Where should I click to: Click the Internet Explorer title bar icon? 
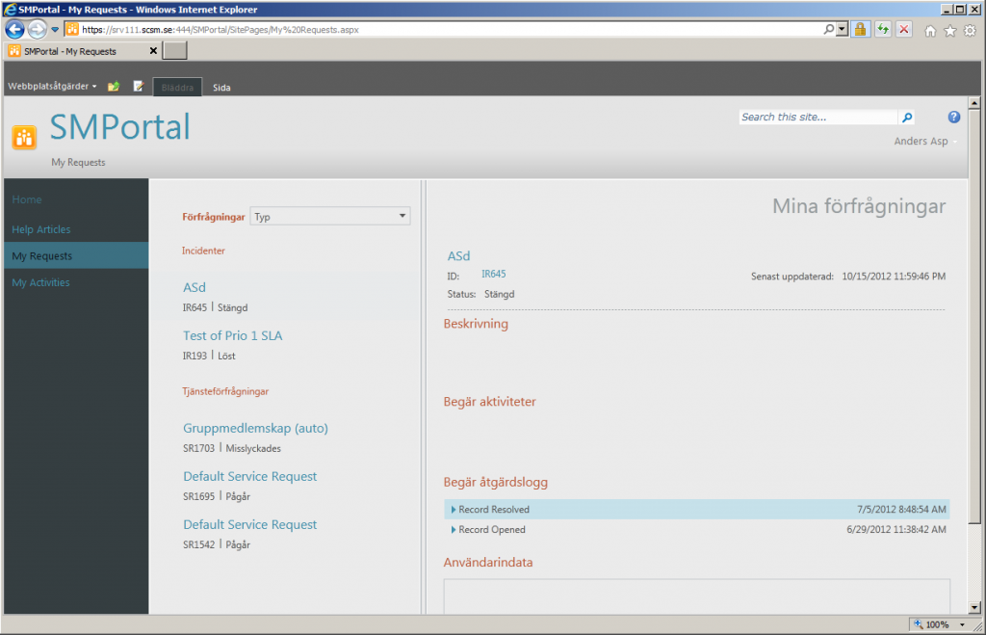(x=10, y=9)
